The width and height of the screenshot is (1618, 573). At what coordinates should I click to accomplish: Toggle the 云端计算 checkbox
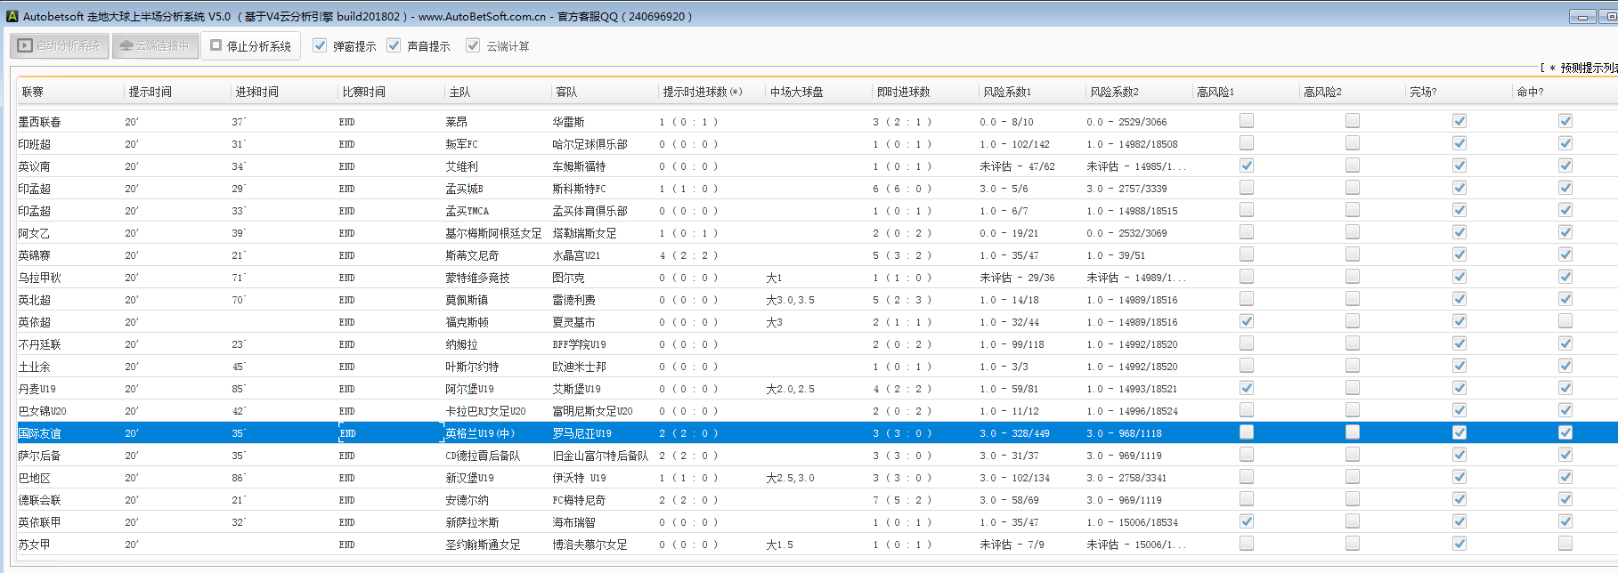click(473, 45)
